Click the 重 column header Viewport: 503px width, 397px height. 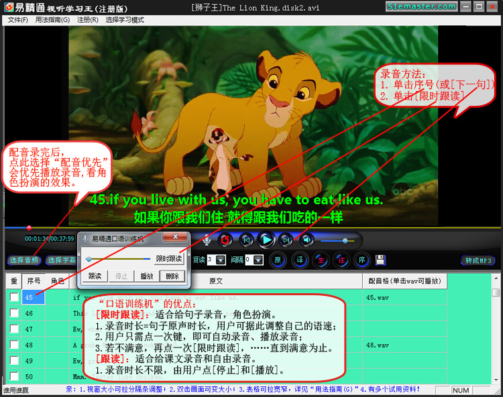pyautogui.click(x=14, y=281)
